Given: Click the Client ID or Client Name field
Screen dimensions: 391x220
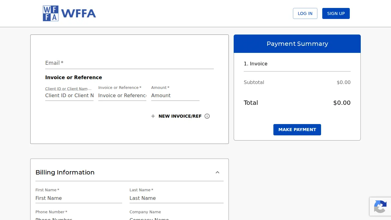Looking at the screenshot, I should pos(69,96).
